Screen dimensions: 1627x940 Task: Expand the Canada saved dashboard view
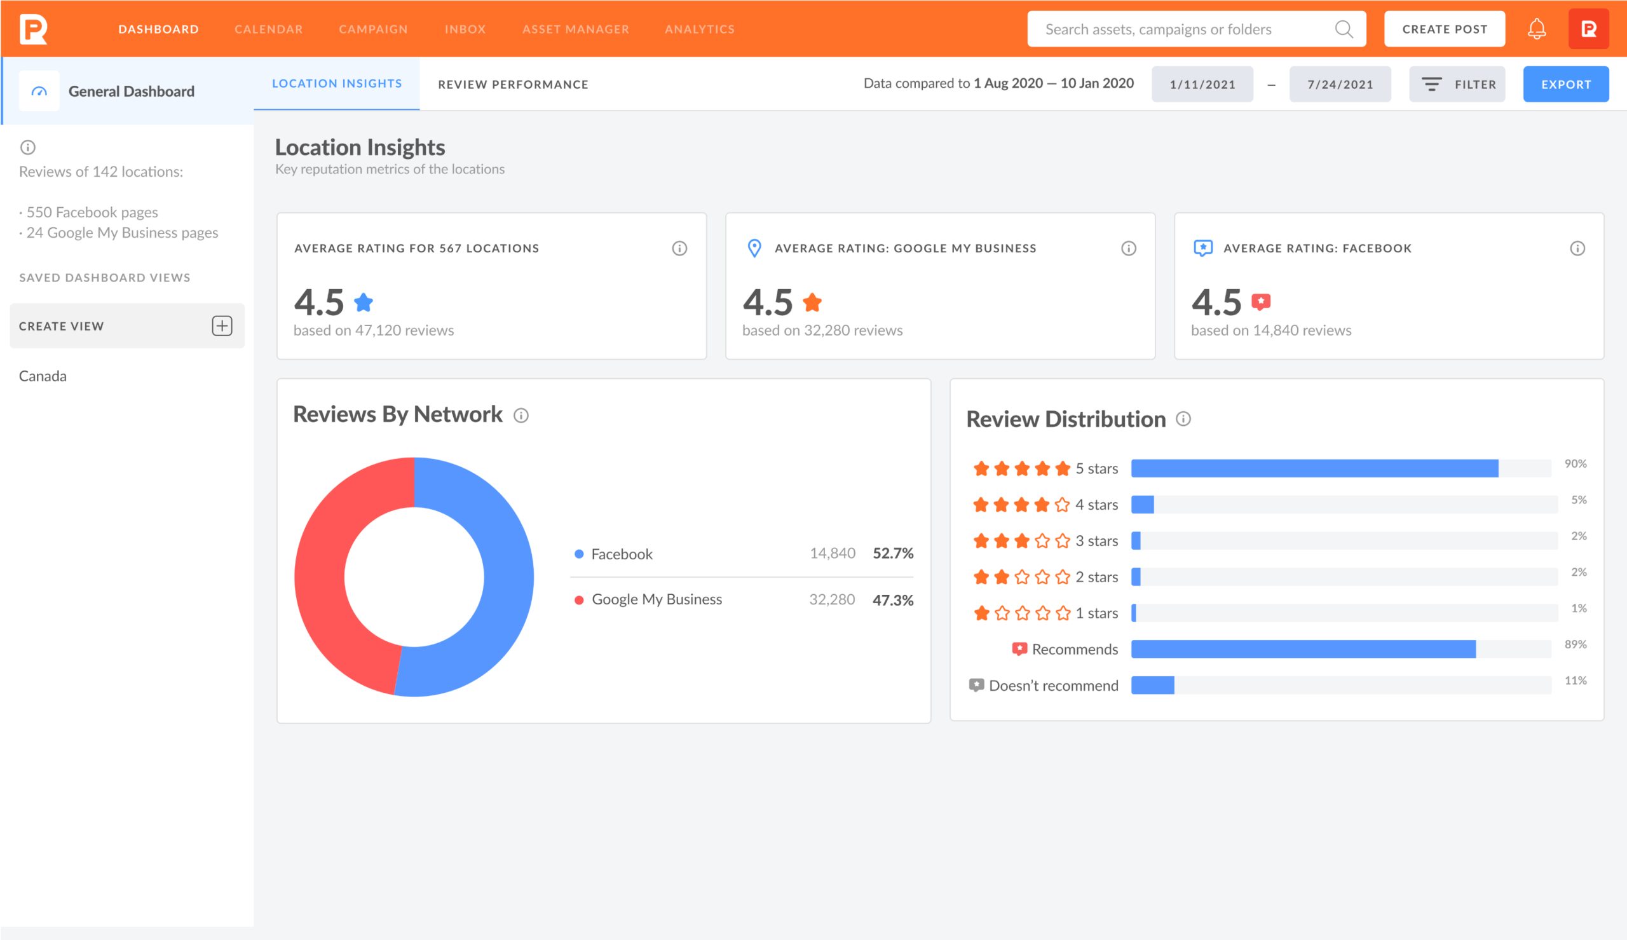click(43, 375)
